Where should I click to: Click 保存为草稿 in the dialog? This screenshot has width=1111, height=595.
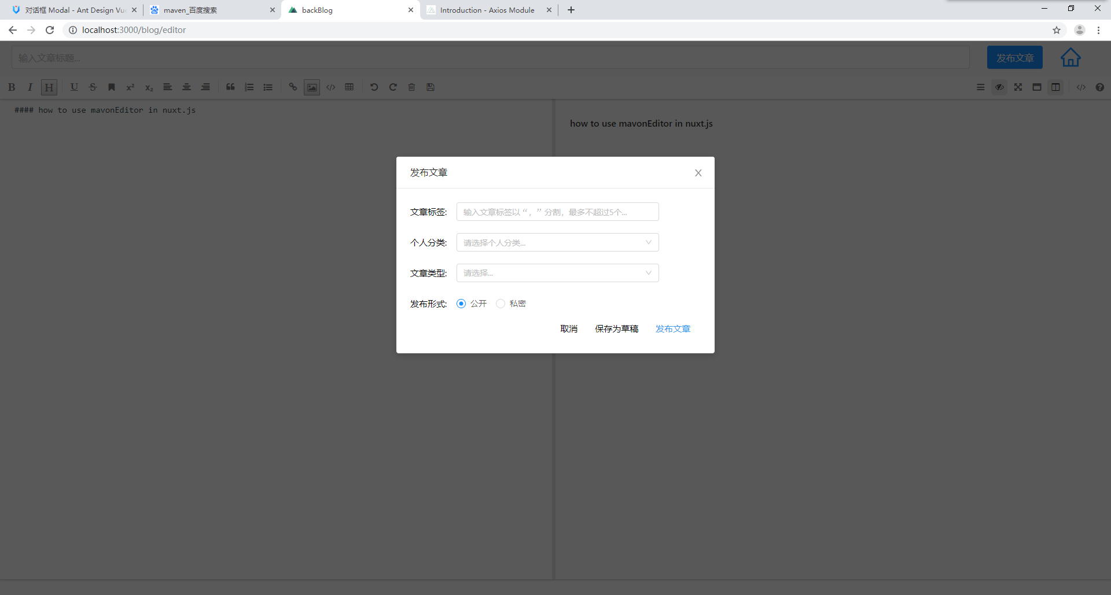(x=617, y=329)
